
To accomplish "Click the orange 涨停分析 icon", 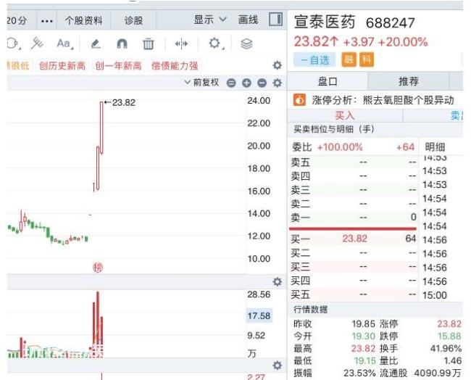I will point(299,100).
